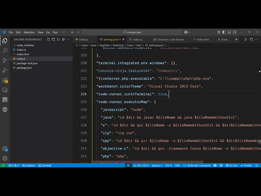261x196 pixels.
Task: Run code with the play button
Action: [246, 40]
